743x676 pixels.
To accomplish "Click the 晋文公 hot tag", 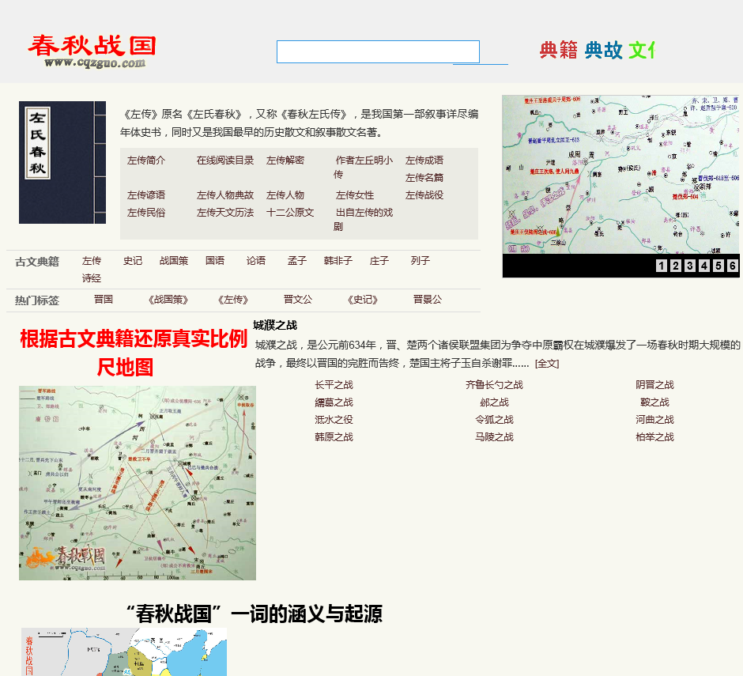I will click(x=297, y=299).
